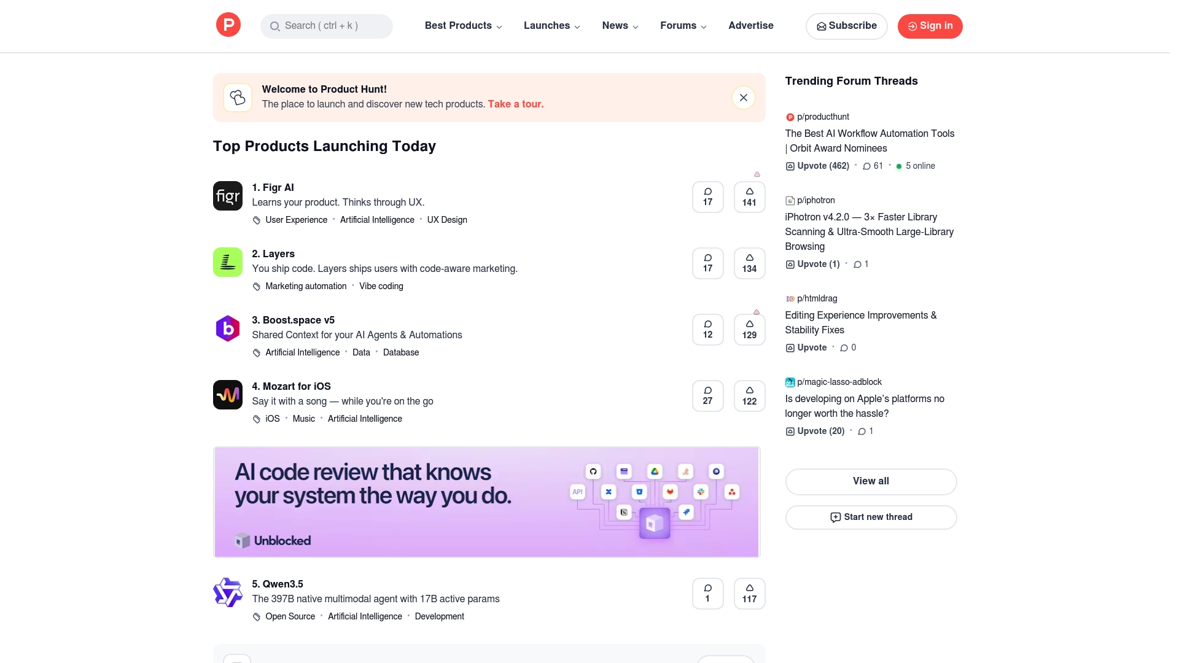Open Figr AI's 17 comments
The image size is (1179, 663).
point(707,197)
